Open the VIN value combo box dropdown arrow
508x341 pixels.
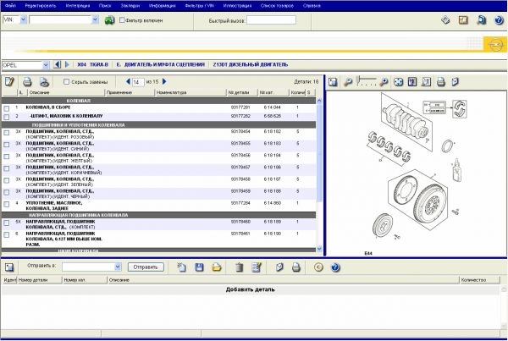click(95, 19)
